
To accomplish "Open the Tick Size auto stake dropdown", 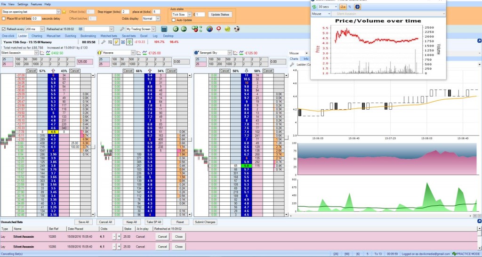I will pyautogui.click(x=190, y=15).
